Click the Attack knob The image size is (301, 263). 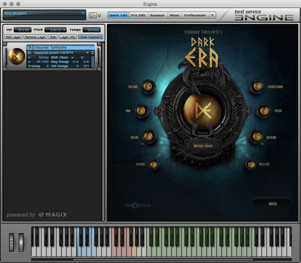coord(154,164)
